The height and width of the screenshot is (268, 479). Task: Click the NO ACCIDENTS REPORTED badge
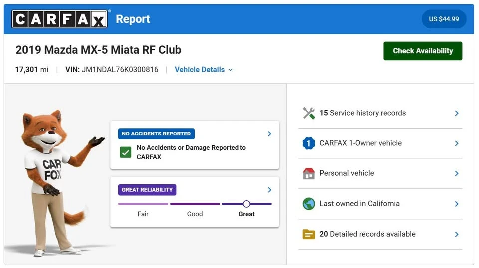click(156, 134)
